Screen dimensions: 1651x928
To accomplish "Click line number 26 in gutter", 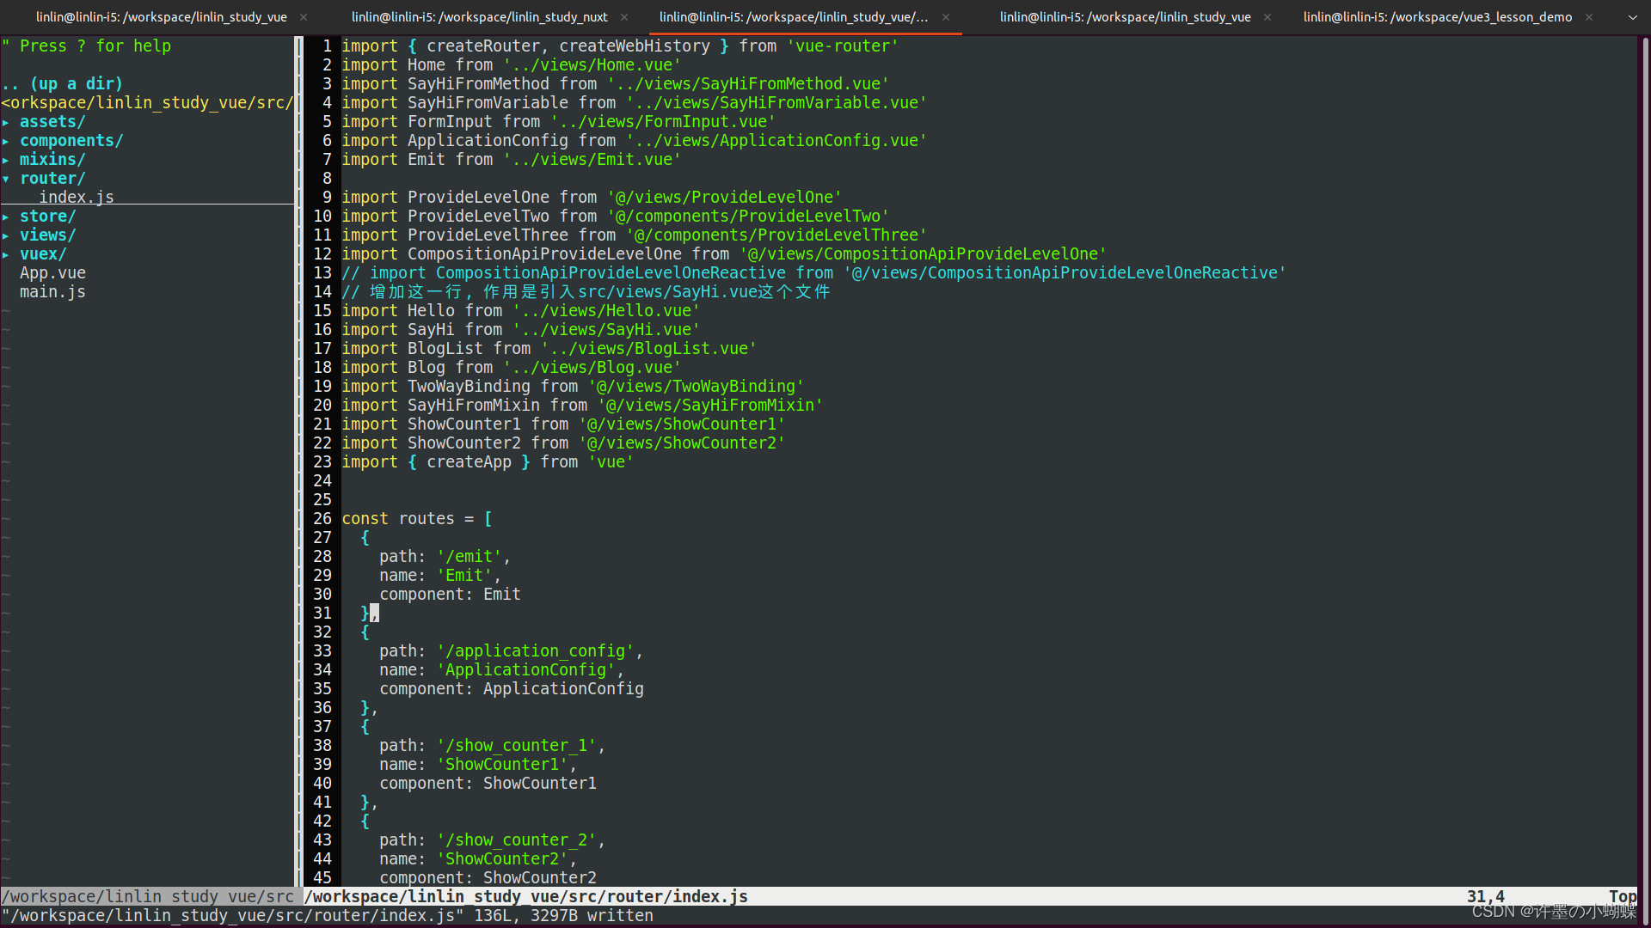I will click(x=322, y=519).
